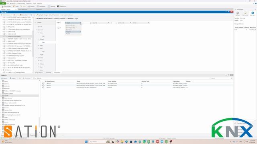Click the Highlight Changes toolbar icon

[x=37, y=15]
